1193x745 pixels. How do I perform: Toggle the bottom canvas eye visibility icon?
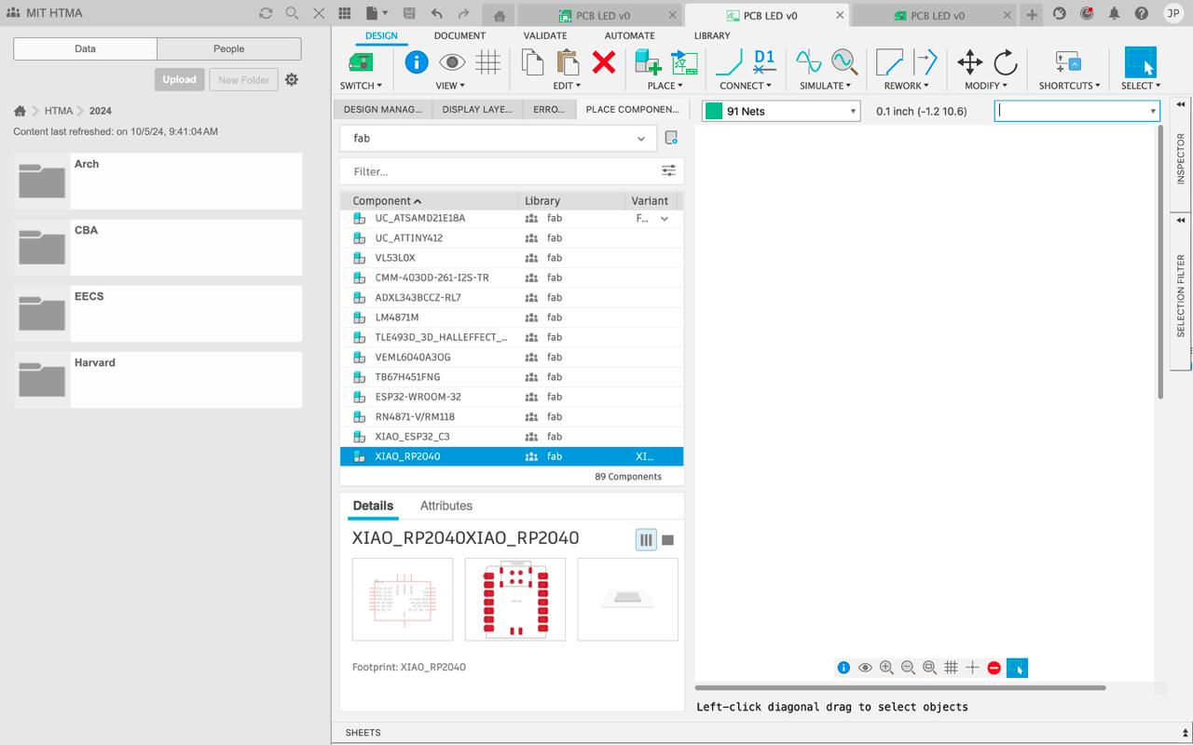click(x=865, y=668)
